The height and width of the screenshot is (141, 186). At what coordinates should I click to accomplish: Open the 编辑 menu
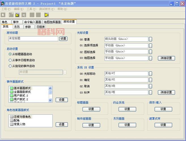tap(19, 9)
